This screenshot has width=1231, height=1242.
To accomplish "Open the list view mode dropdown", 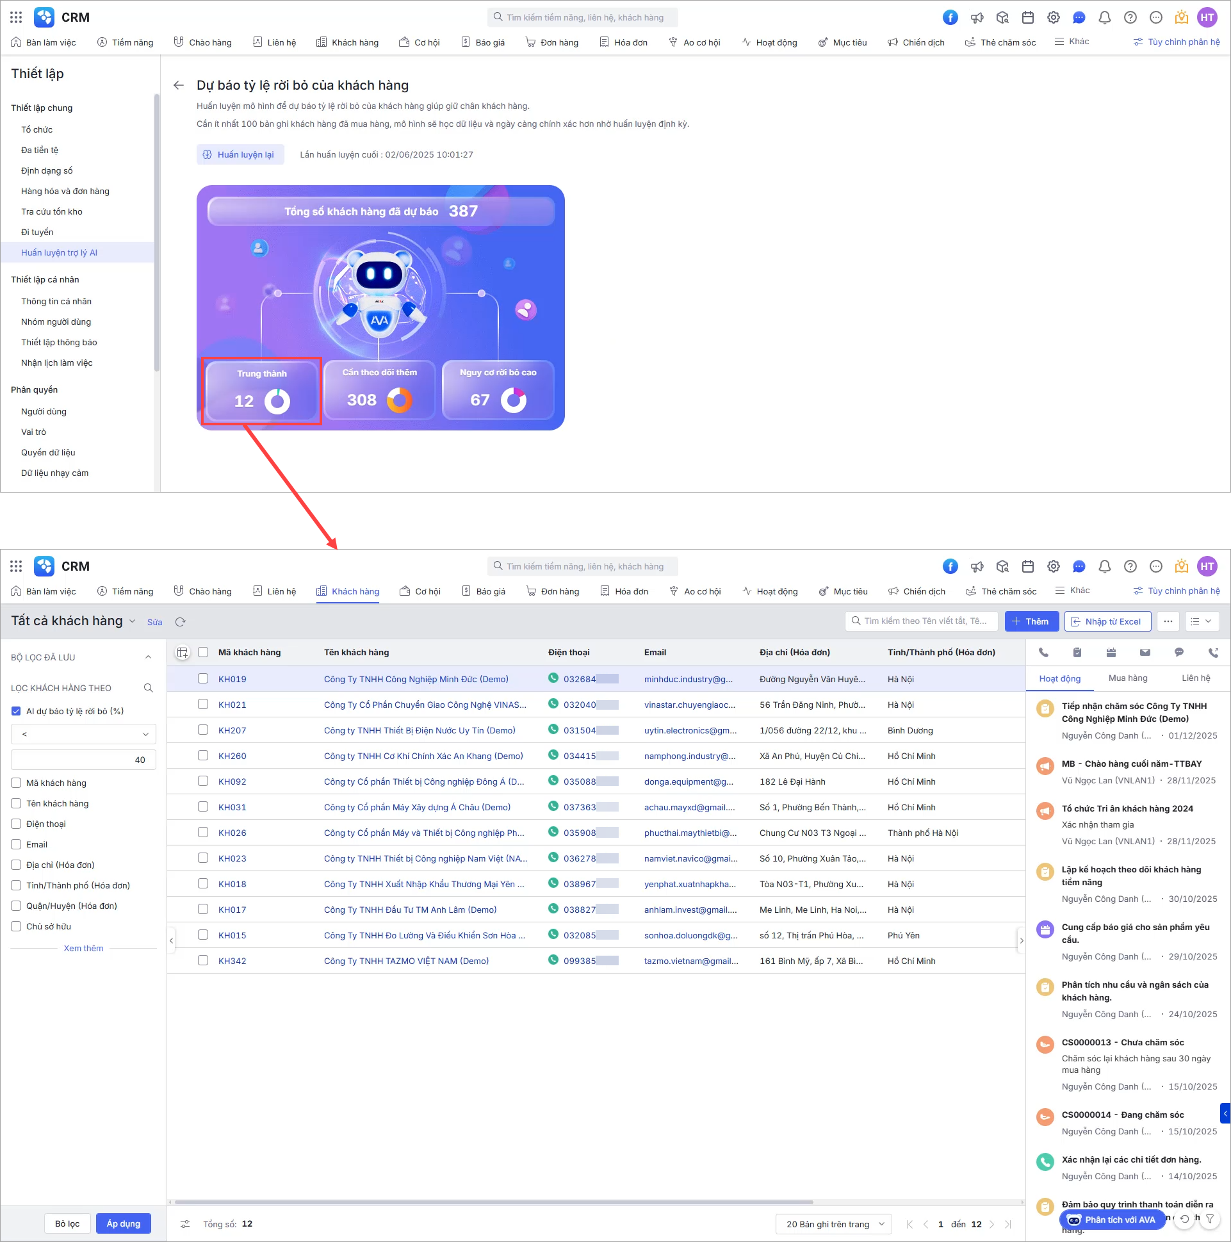I will (x=1202, y=622).
